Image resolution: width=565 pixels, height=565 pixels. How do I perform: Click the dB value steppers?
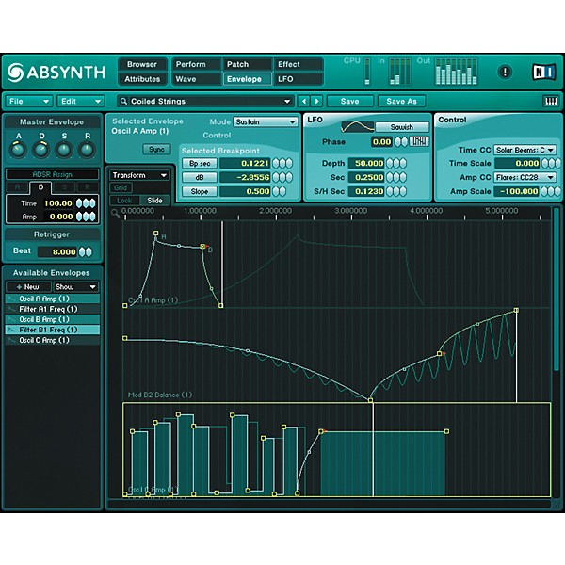(x=282, y=177)
